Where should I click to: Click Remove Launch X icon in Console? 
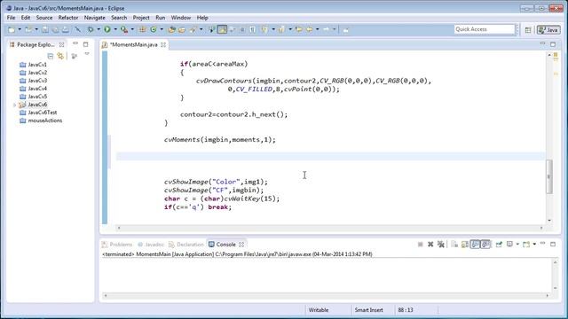coord(430,245)
